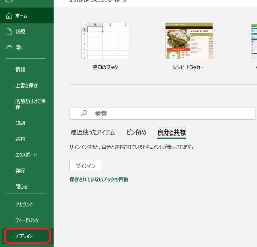The image size is (257, 247).
Task: Click the folder icon beside 開く
Action: [x=9, y=48]
